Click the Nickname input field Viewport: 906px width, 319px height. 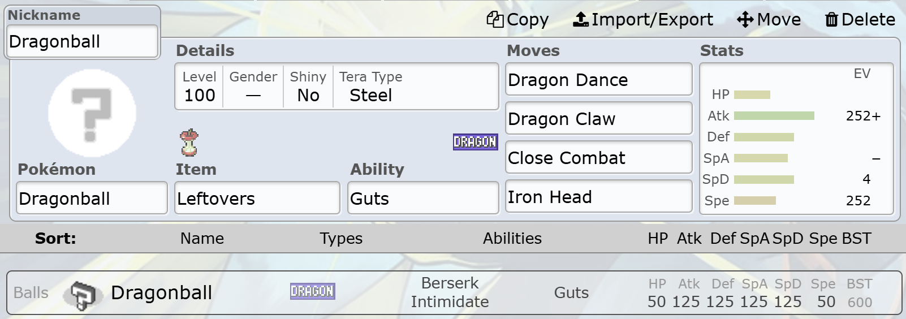point(83,41)
